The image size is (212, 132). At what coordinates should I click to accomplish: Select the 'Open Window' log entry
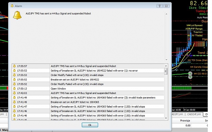tap(58, 89)
